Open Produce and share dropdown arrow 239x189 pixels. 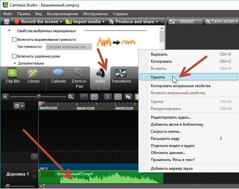[x=157, y=22]
